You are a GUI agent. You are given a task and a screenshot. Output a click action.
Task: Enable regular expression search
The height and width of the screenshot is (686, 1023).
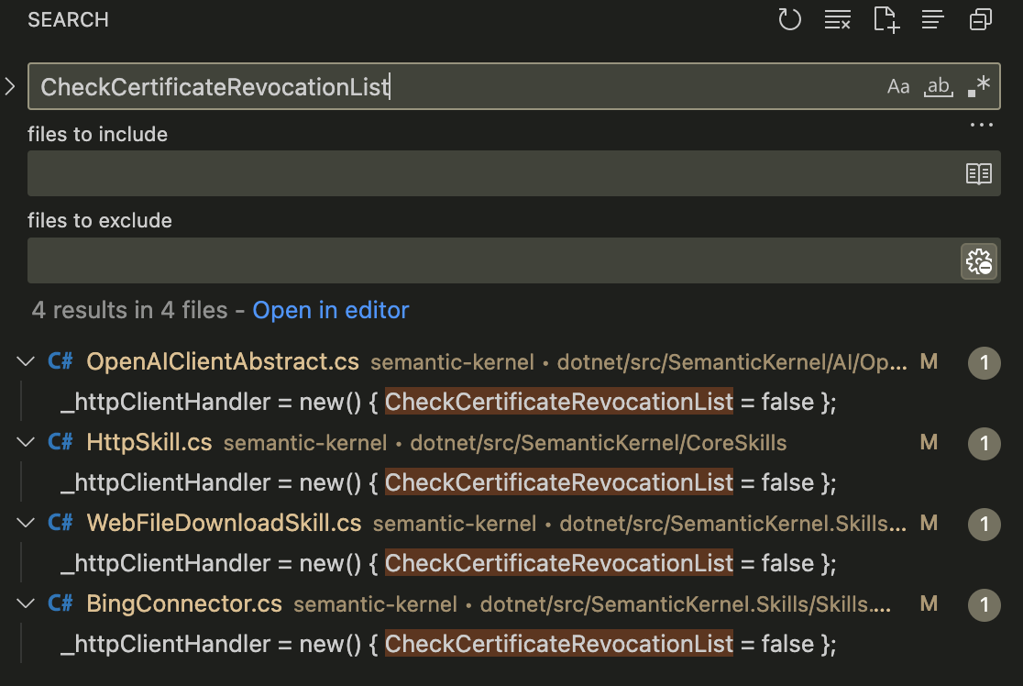[979, 85]
